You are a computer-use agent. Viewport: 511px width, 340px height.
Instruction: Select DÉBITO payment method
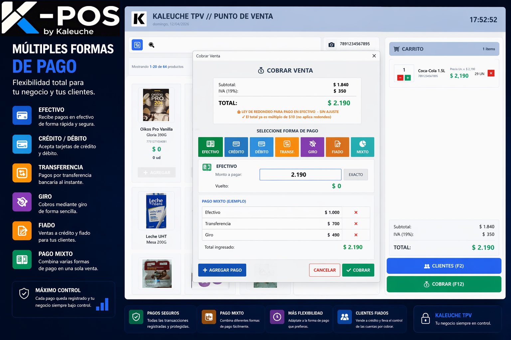[x=261, y=147]
